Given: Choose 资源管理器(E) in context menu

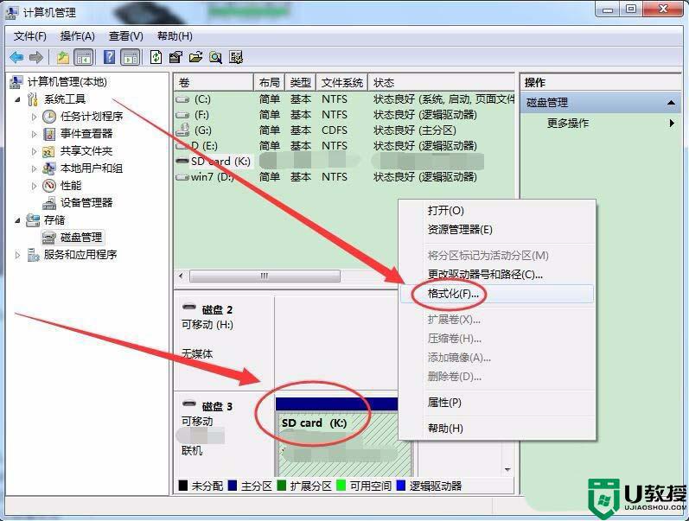Looking at the screenshot, I should coord(496,229).
